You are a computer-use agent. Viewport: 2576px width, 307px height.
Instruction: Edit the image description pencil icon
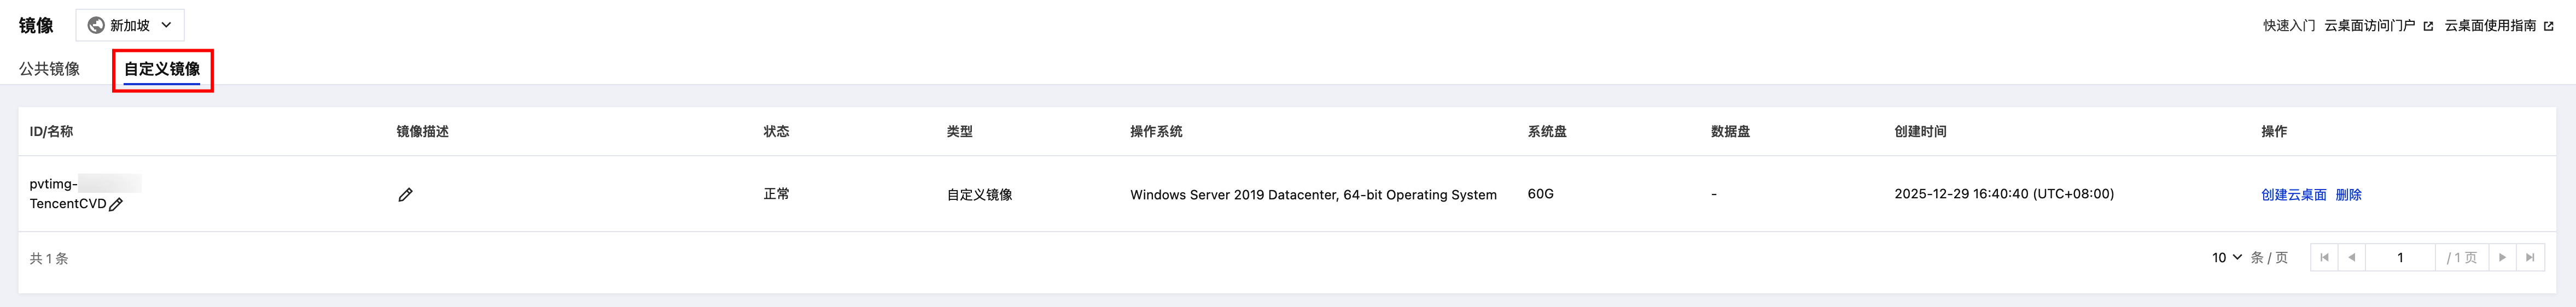point(405,195)
